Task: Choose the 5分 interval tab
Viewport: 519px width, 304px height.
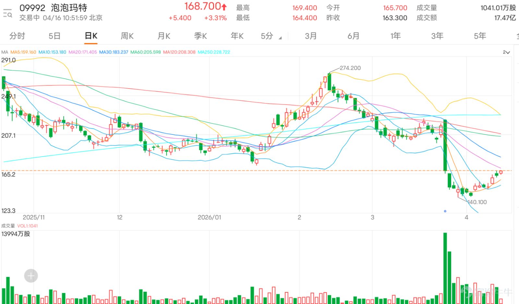Action: [267, 36]
